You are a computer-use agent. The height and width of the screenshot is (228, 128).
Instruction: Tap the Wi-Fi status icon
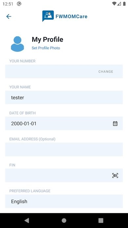(114, 4)
